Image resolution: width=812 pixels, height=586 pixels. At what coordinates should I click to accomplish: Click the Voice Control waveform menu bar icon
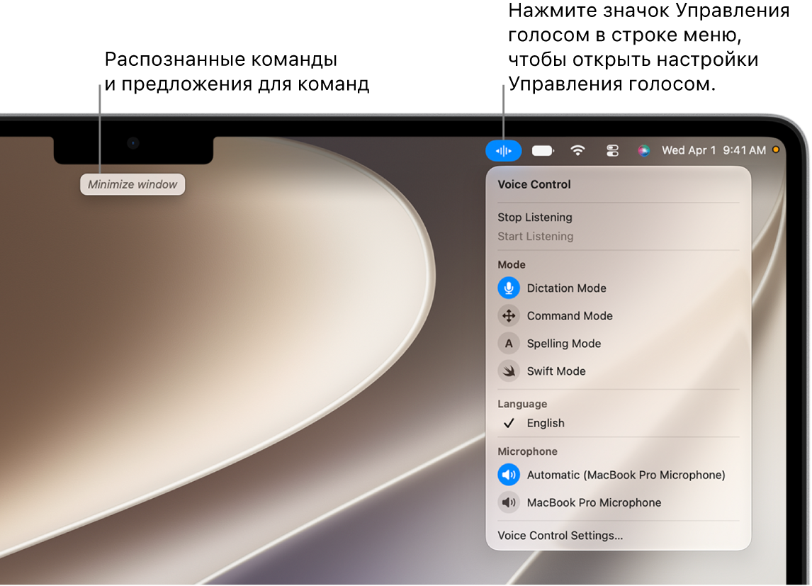503,151
